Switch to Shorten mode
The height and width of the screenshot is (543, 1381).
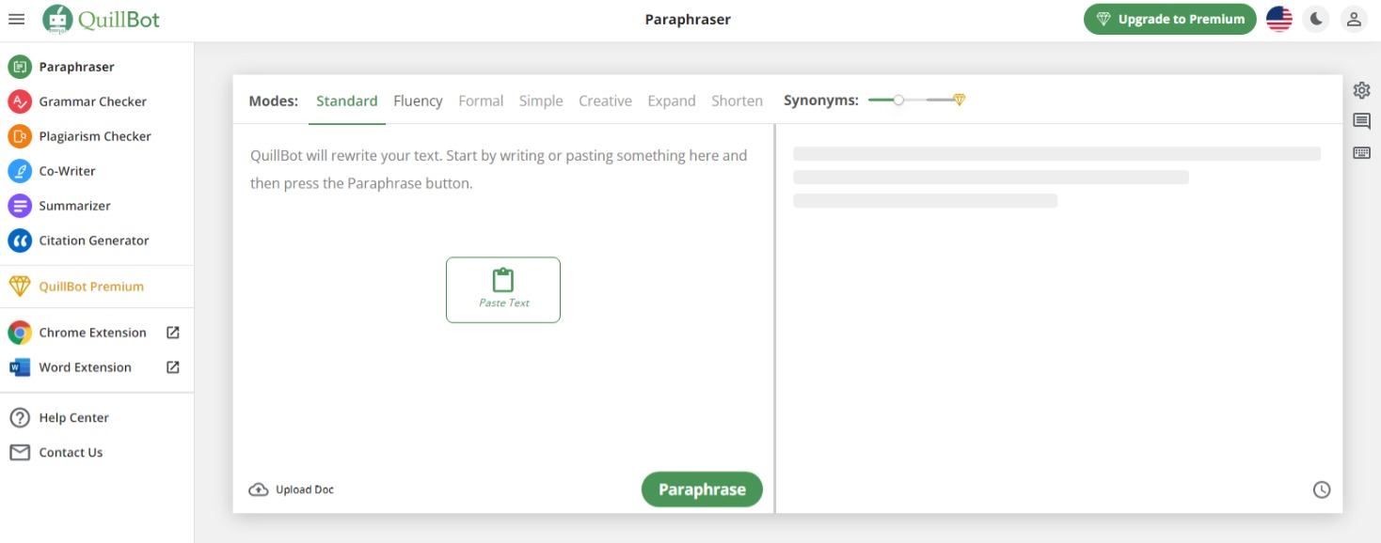click(x=737, y=101)
